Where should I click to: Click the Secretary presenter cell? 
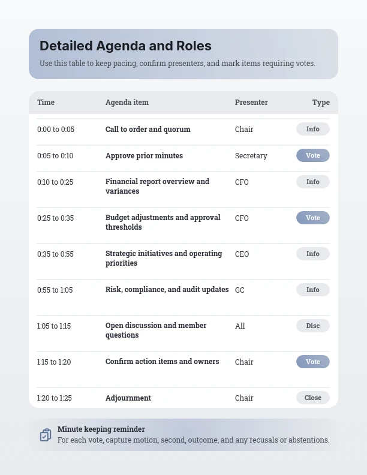click(x=251, y=156)
